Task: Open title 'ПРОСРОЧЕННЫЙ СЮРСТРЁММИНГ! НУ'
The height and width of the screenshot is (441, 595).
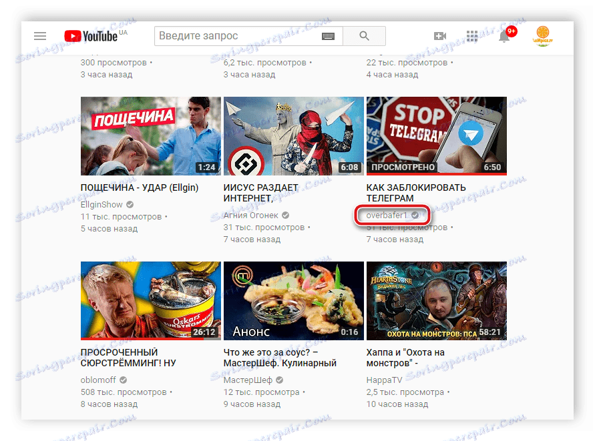Action: (x=128, y=358)
